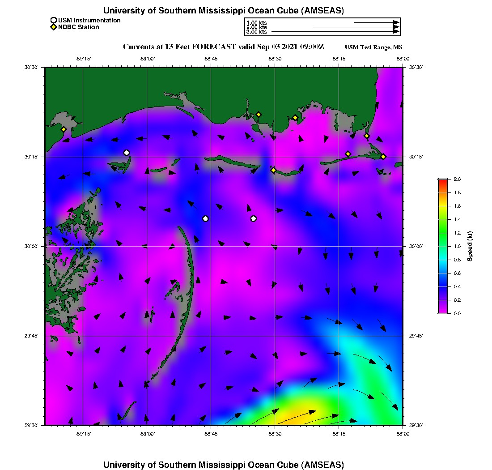Click the 'USM Test Range, MS' label

coord(373,47)
